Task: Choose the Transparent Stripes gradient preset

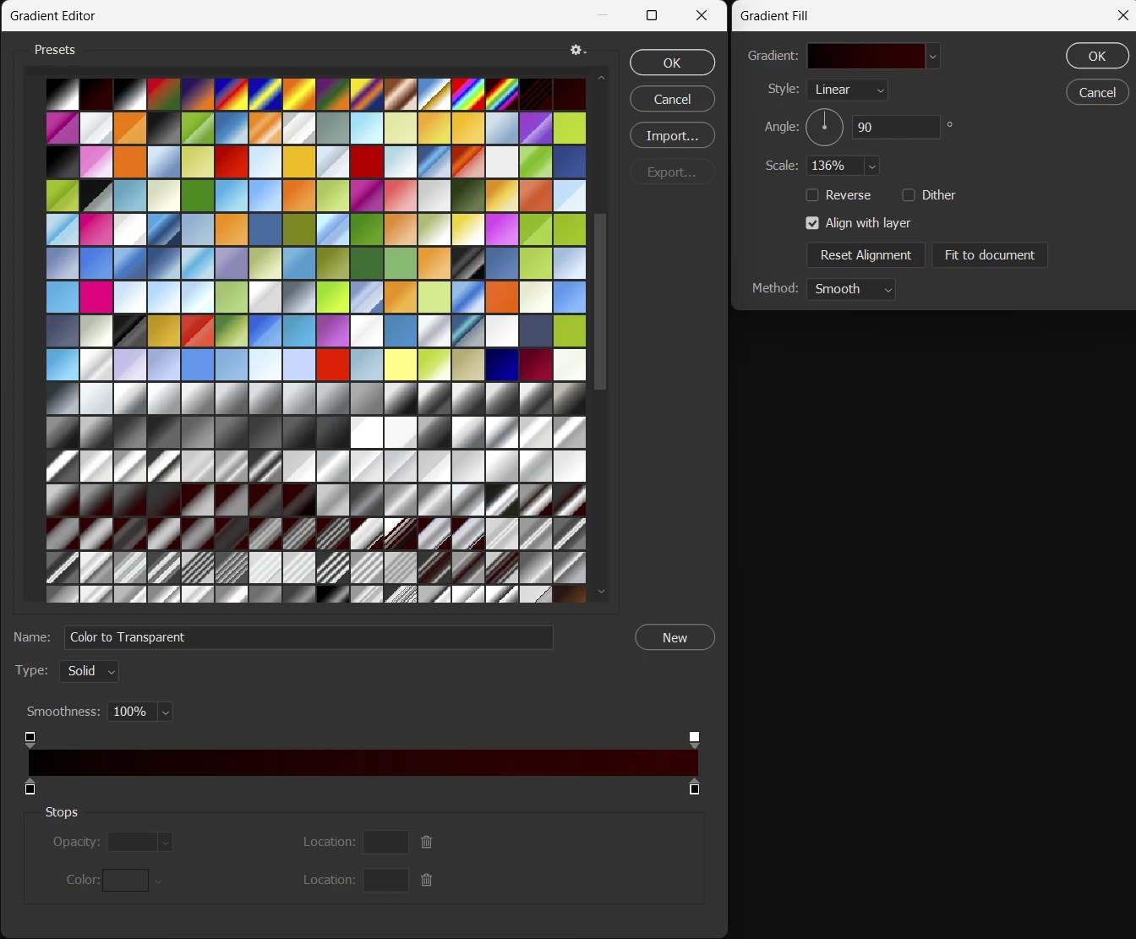Action: coord(536,95)
